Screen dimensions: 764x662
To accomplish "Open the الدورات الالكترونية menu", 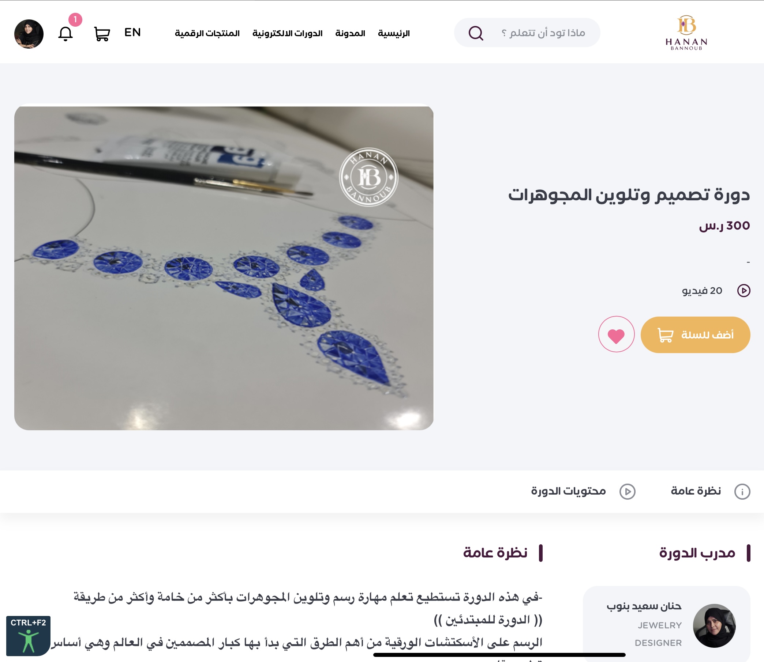I will click(x=287, y=33).
